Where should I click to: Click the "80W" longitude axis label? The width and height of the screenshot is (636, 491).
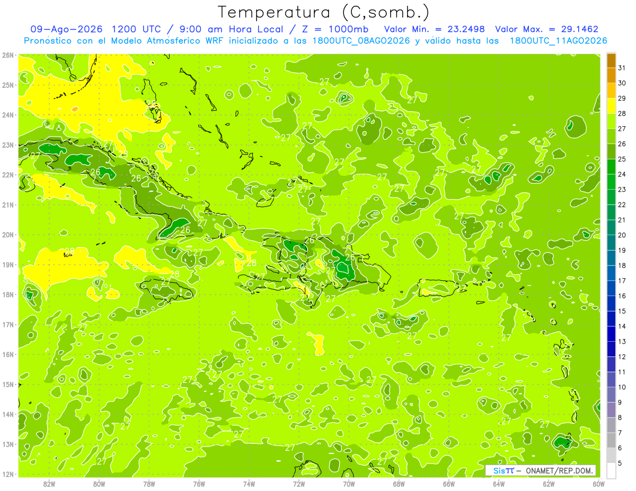pos(99,484)
